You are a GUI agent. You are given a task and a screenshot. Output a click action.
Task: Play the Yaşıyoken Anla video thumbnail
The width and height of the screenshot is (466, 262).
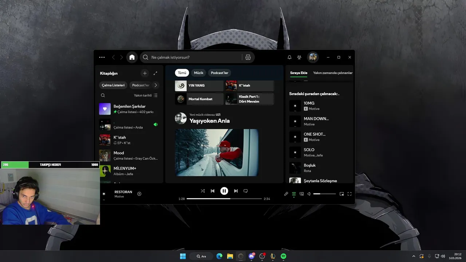(x=217, y=152)
